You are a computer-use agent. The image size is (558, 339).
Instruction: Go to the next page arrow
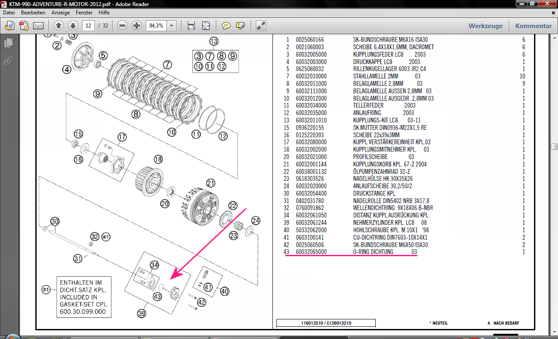(73, 26)
